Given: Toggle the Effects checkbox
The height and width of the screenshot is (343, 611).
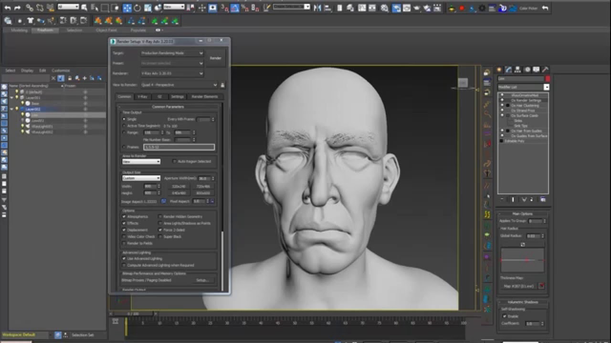Looking at the screenshot, I should pyautogui.click(x=124, y=223).
